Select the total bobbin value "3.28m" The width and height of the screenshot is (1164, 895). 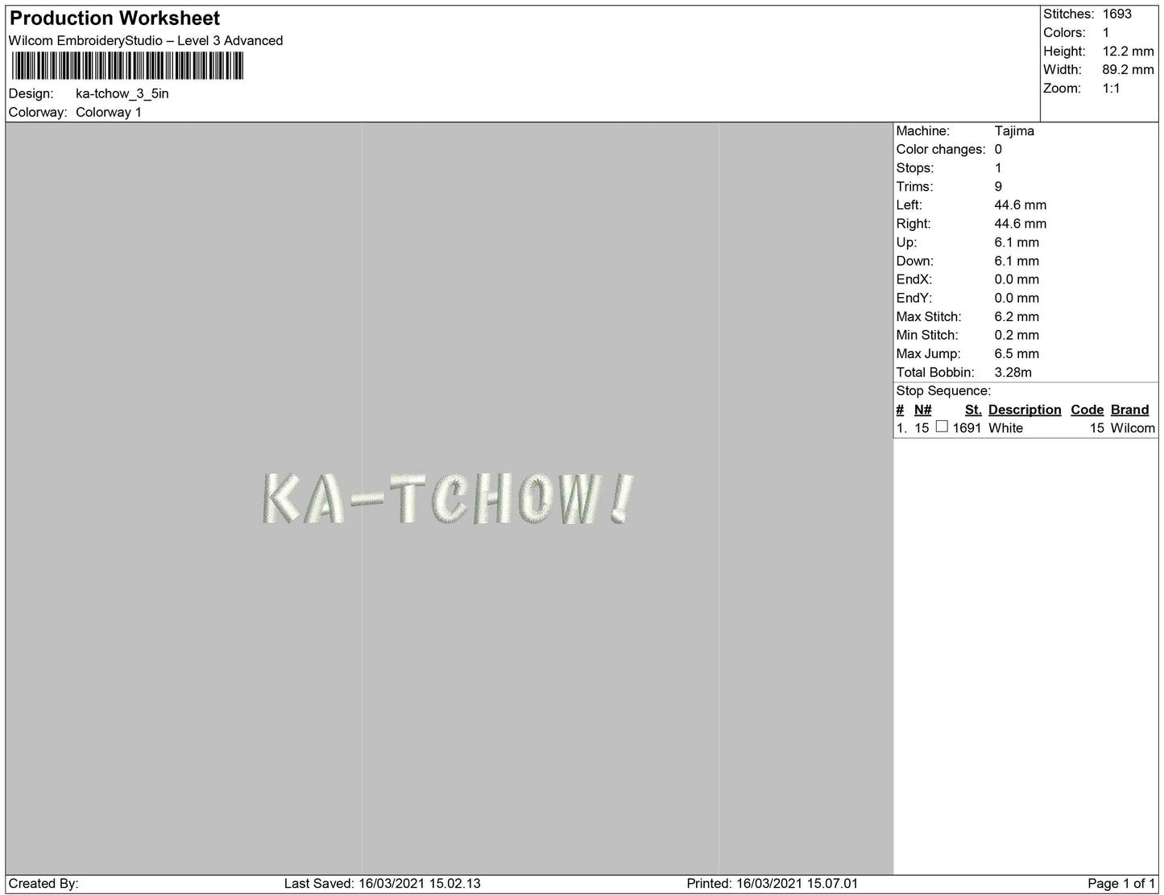point(1013,373)
